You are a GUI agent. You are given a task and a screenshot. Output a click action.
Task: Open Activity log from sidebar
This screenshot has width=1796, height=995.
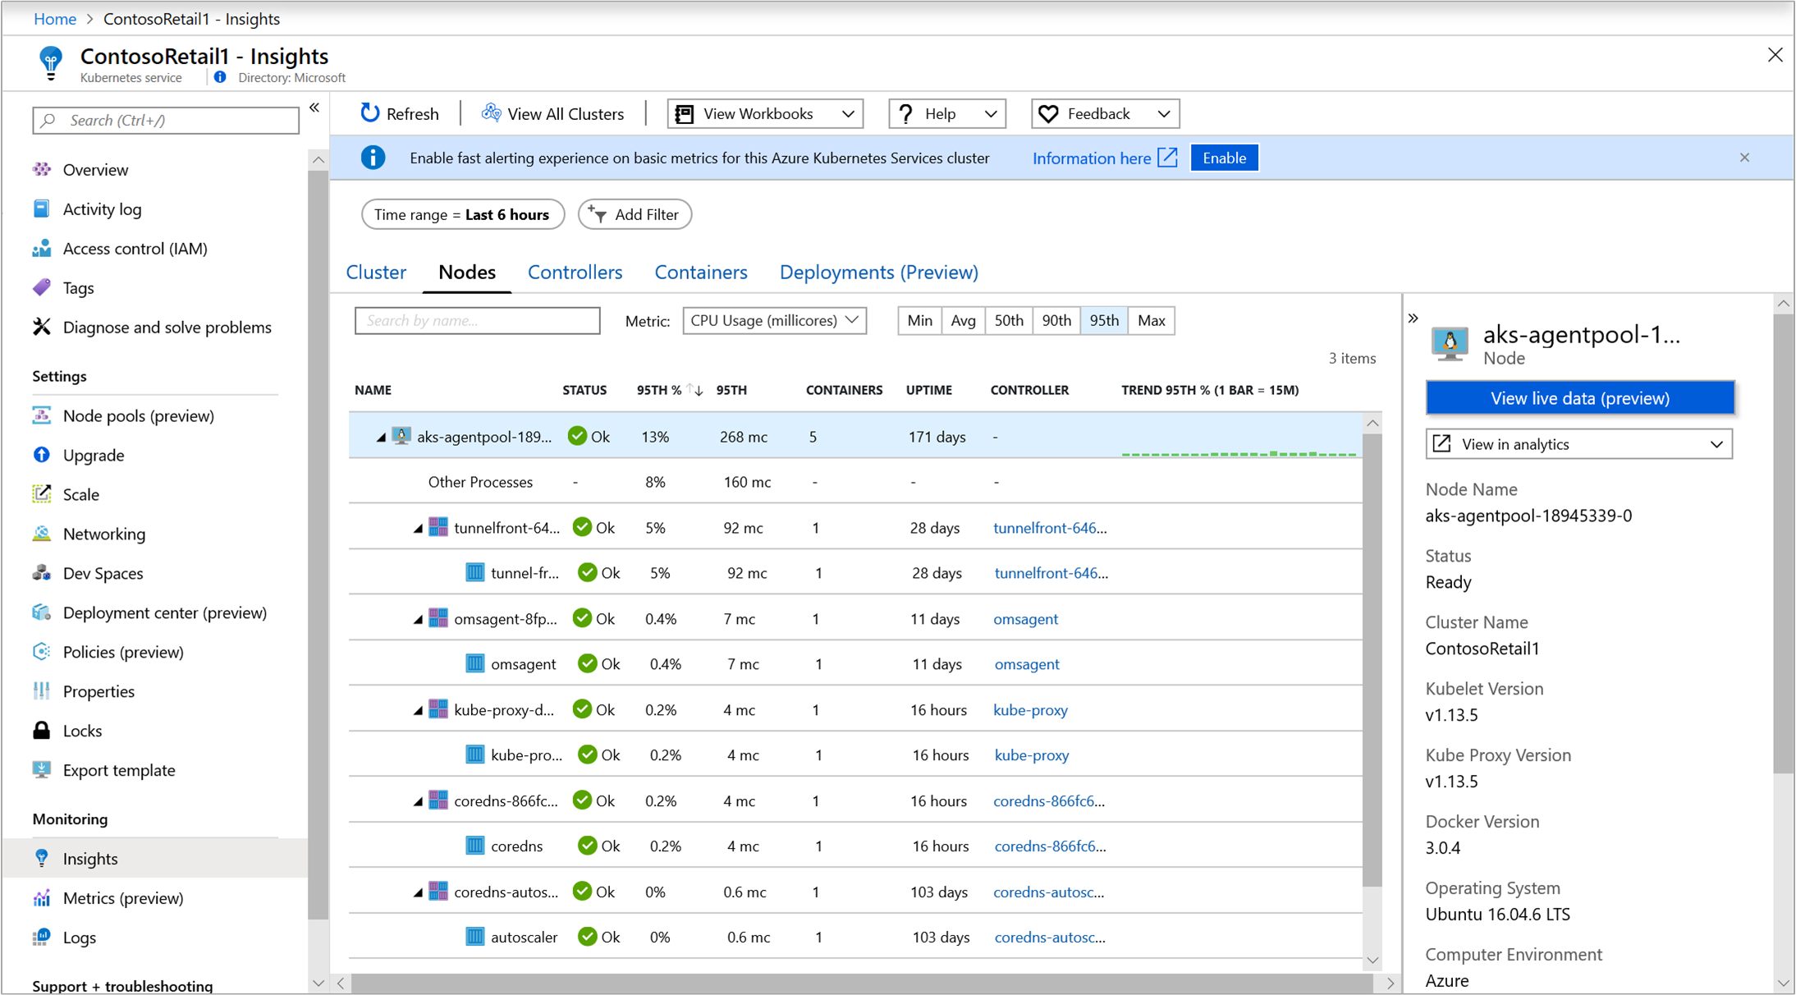(102, 209)
